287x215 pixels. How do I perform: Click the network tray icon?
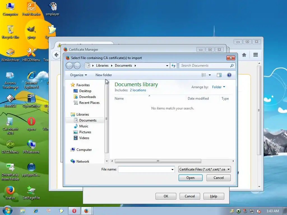pos(252,211)
